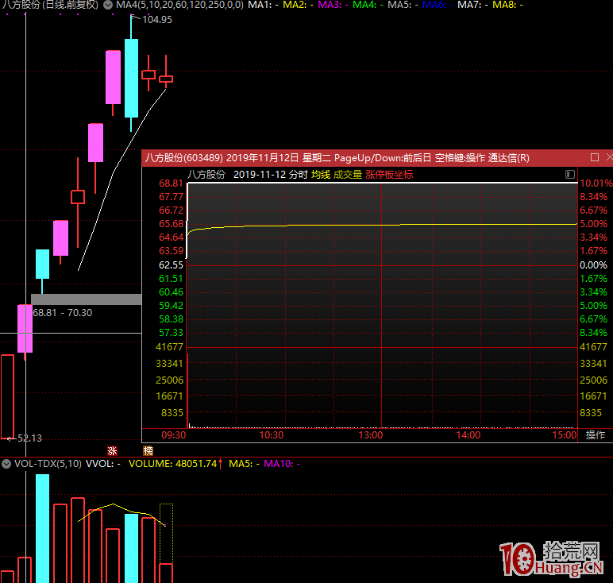Screen dimensions: 613x583
Task: Click the 15:00 time axis label
Action: click(x=565, y=434)
